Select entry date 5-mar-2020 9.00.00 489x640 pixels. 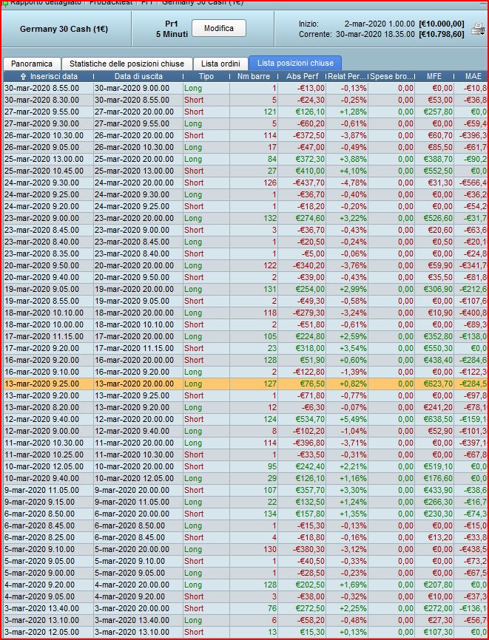tap(40, 573)
